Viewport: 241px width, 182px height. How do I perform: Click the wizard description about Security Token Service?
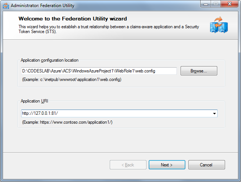click(109, 29)
